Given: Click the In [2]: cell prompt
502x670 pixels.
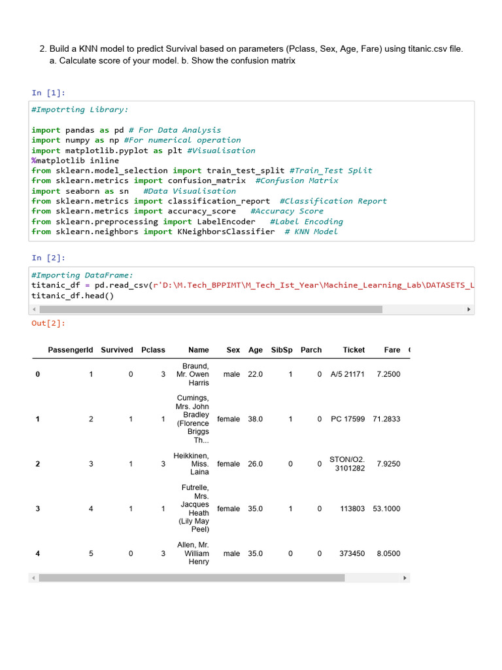Looking at the screenshot, I should (48, 258).
